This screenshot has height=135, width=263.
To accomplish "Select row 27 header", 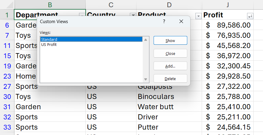I will 7,86.
